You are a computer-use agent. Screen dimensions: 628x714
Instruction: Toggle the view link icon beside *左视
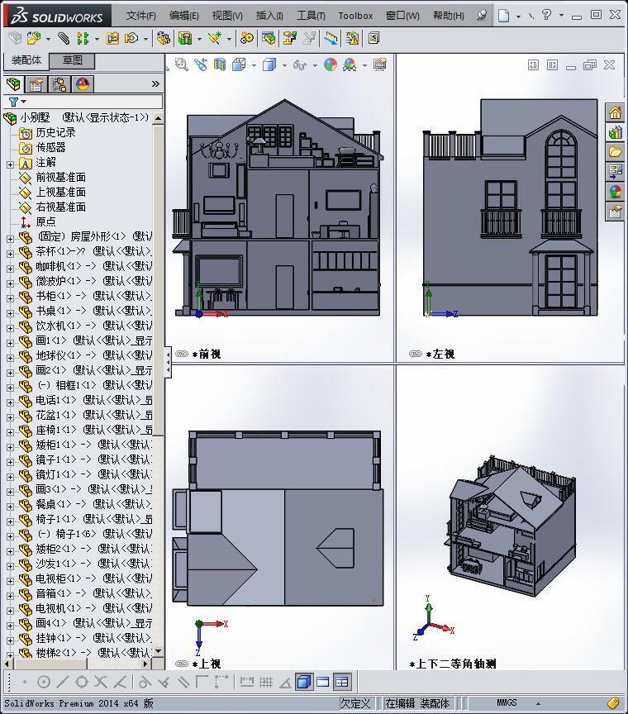click(x=416, y=354)
